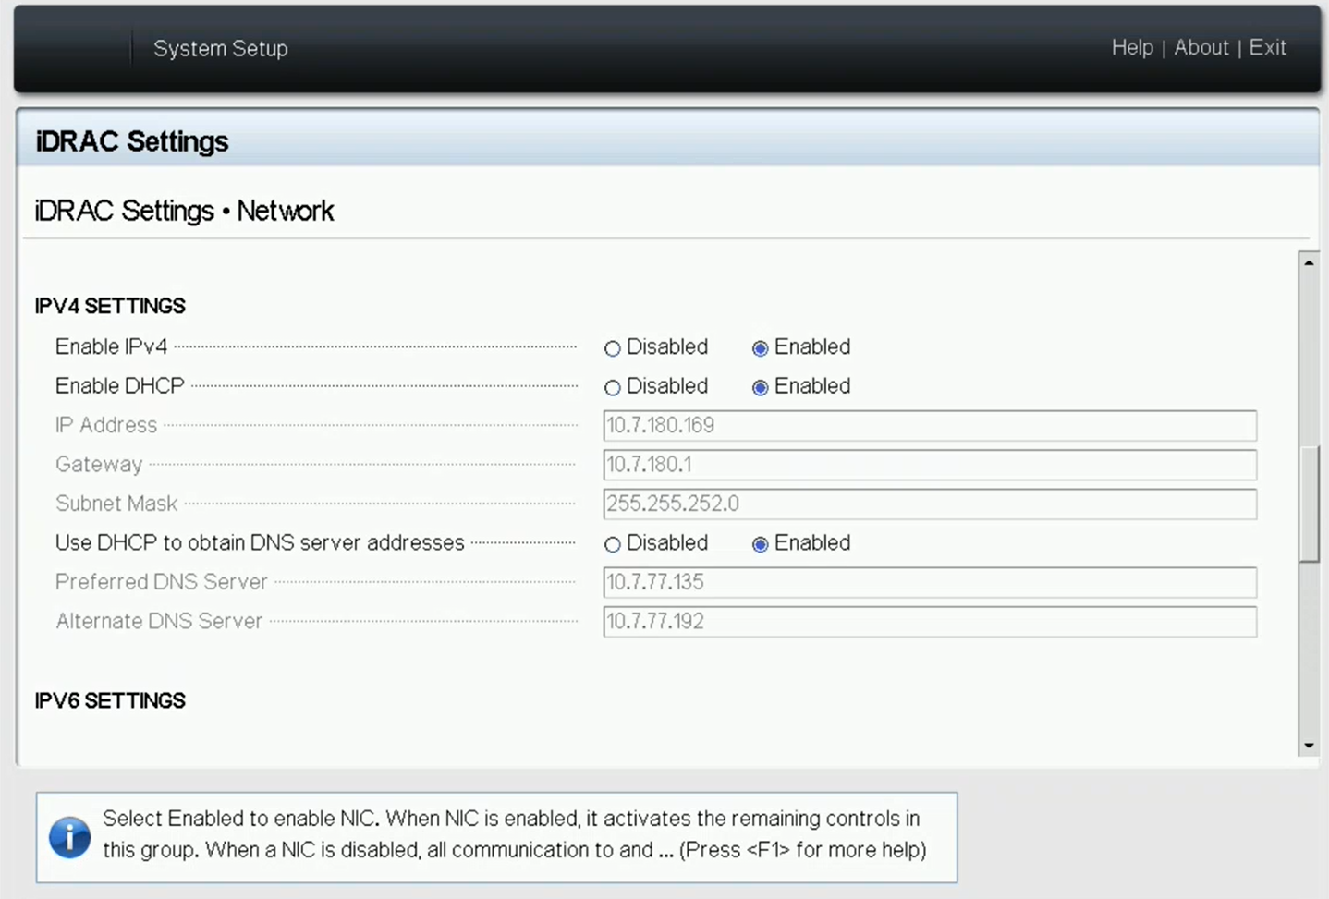The image size is (1329, 899).
Task: Click the vertical scrollbar thumb
Action: point(1309,504)
